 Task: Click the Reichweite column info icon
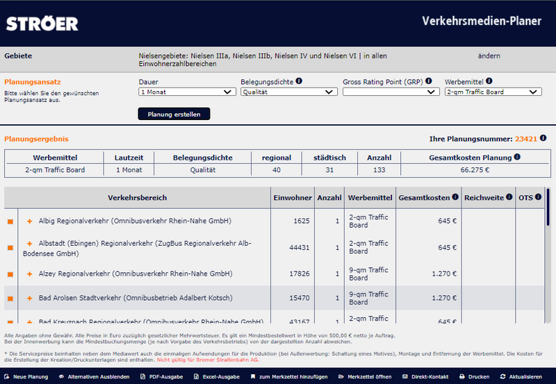tap(509, 198)
